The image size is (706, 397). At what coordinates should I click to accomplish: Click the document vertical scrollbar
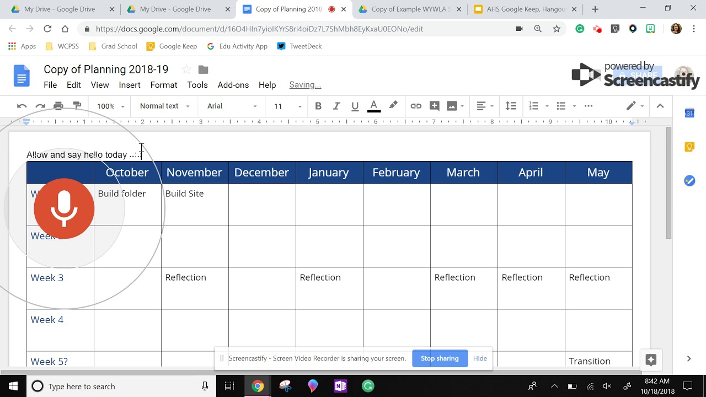click(669, 183)
